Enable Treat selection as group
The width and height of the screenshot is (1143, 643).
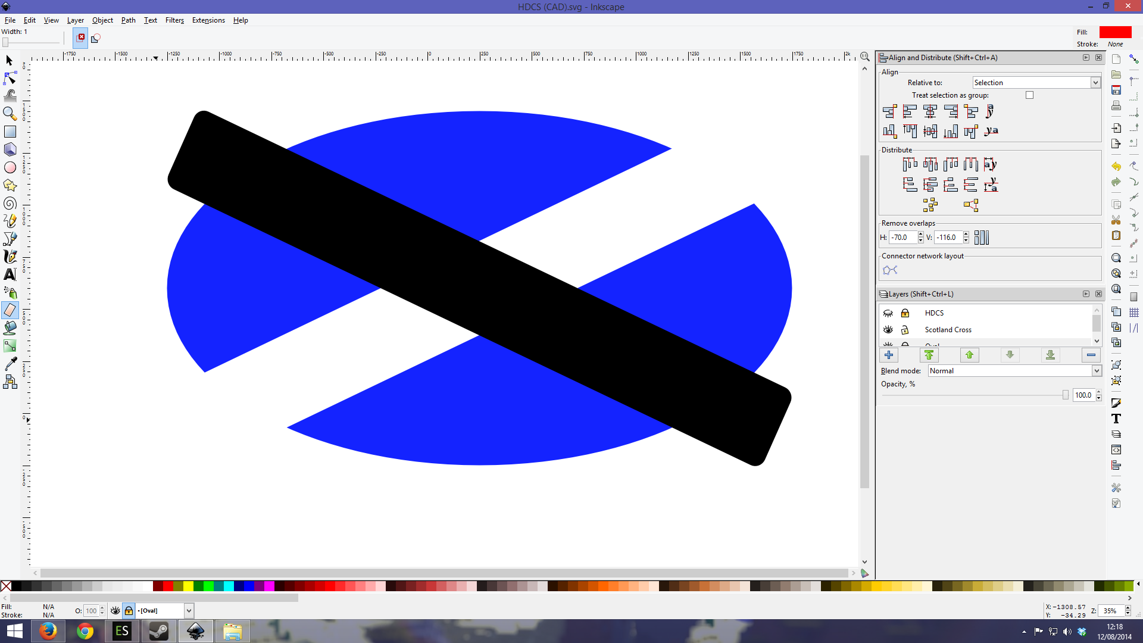click(1029, 95)
